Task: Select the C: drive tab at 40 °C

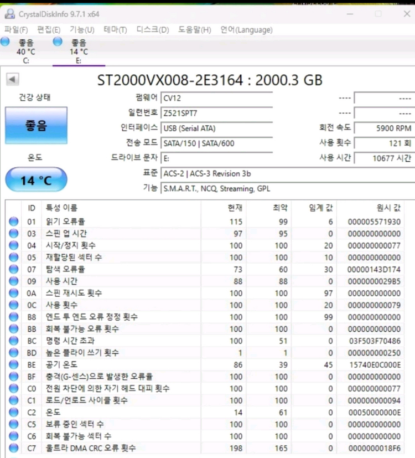Action: pyautogui.click(x=26, y=52)
